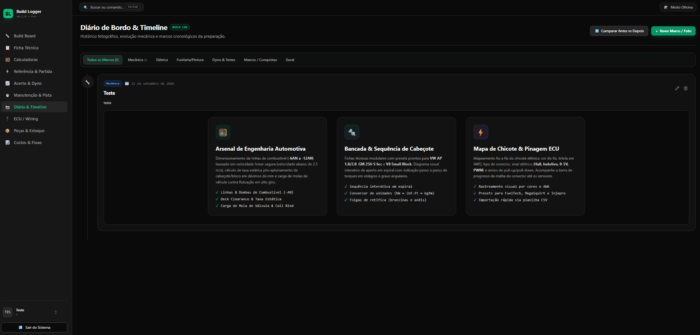700x335 pixels.
Task: Click the Arsenal de Engenharia abacus icon
Action: pos(223,132)
